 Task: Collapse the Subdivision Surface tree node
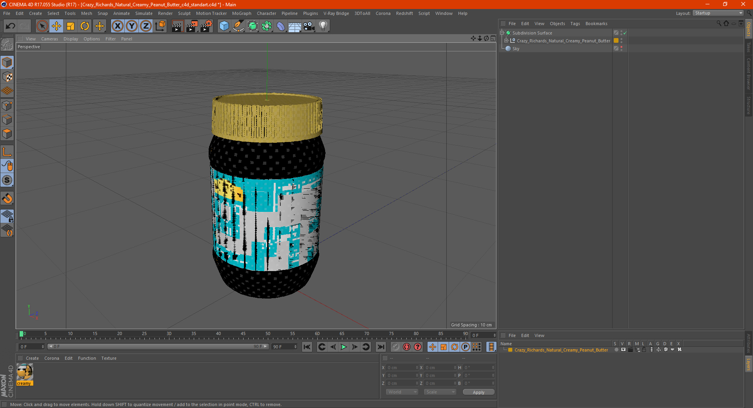(502, 33)
